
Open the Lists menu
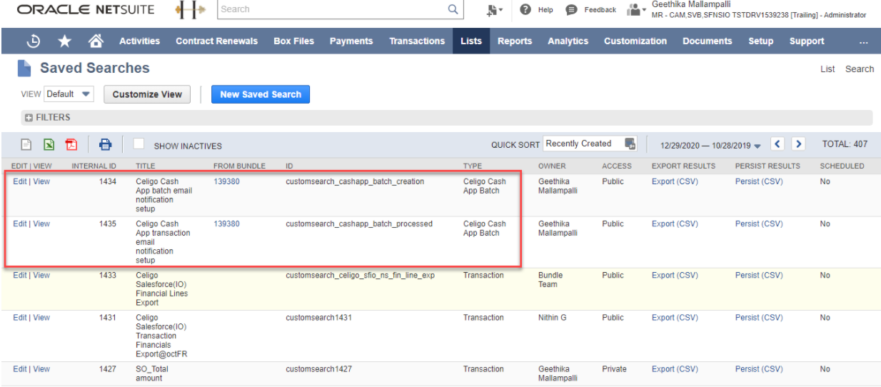tap(471, 41)
